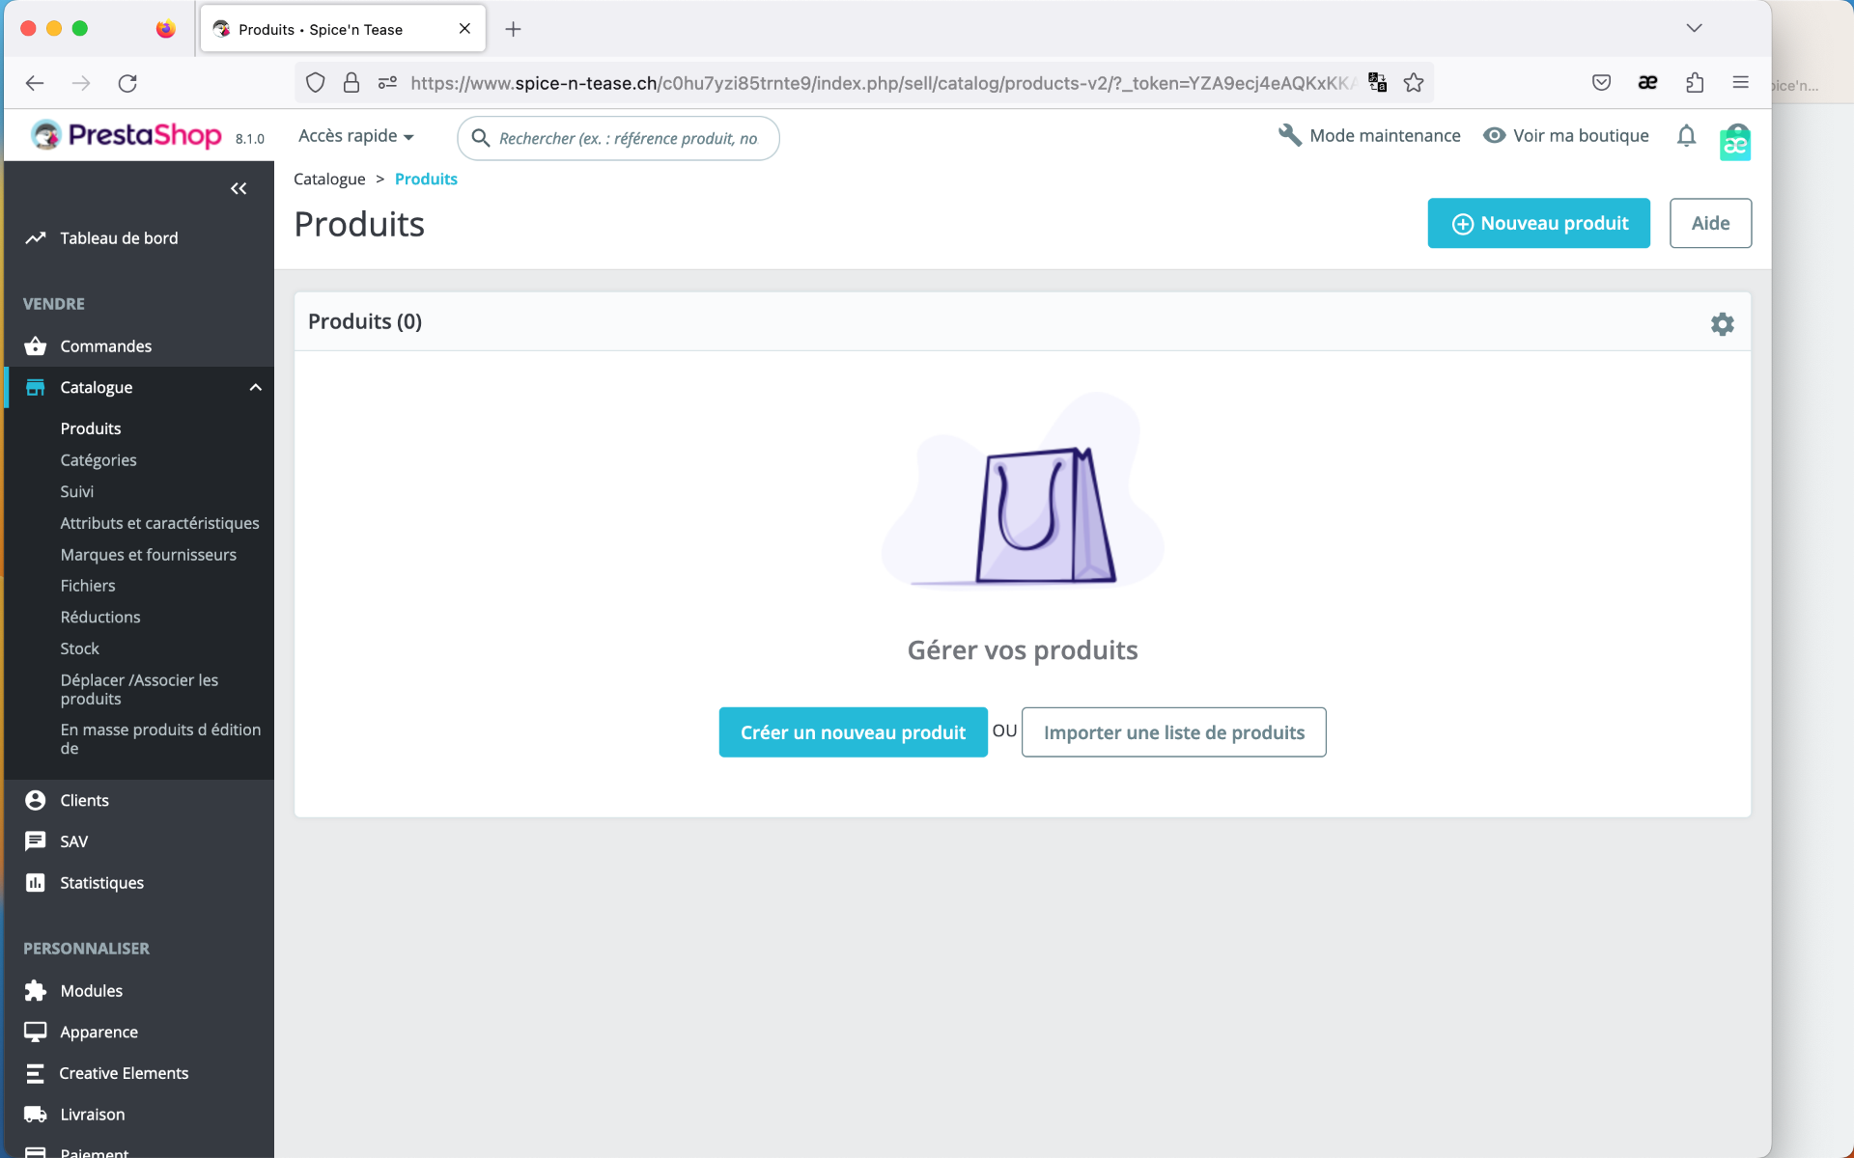Go to Stock submenu item
This screenshot has height=1158, width=1854.
(80, 648)
